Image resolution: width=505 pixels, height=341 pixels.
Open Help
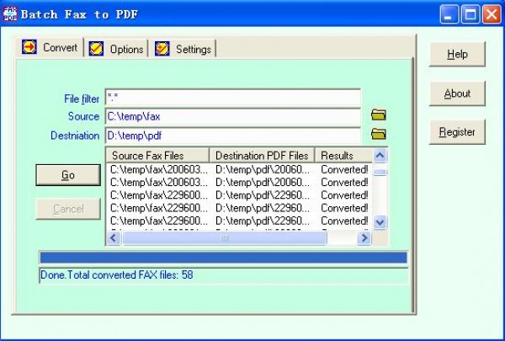pyautogui.click(x=457, y=54)
